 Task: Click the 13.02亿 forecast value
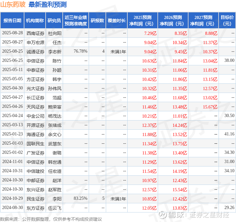[210, 98]
